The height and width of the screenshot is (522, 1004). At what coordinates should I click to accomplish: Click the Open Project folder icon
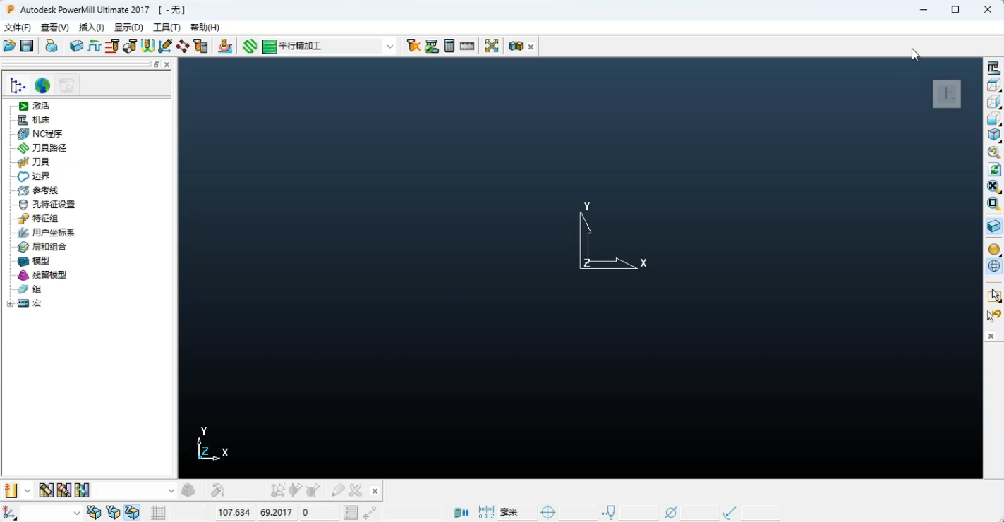click(9, 47)
